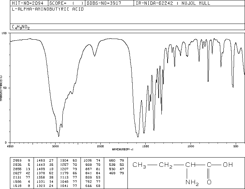Select peak table entry 809

point(89,177)
